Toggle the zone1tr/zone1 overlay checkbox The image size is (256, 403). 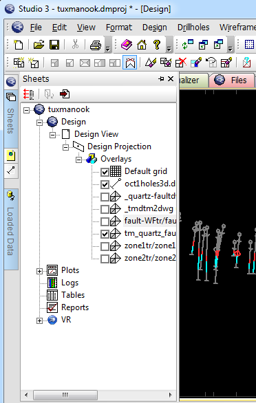pyautogui.click(x=105, y=246)
